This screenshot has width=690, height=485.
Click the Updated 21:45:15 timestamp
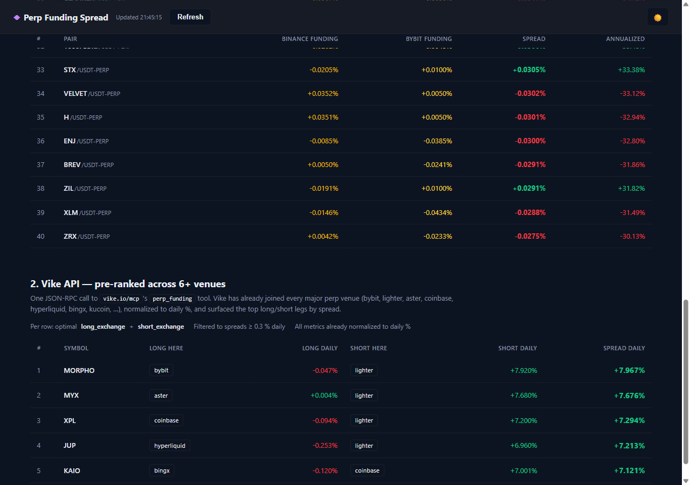point(139,17)
